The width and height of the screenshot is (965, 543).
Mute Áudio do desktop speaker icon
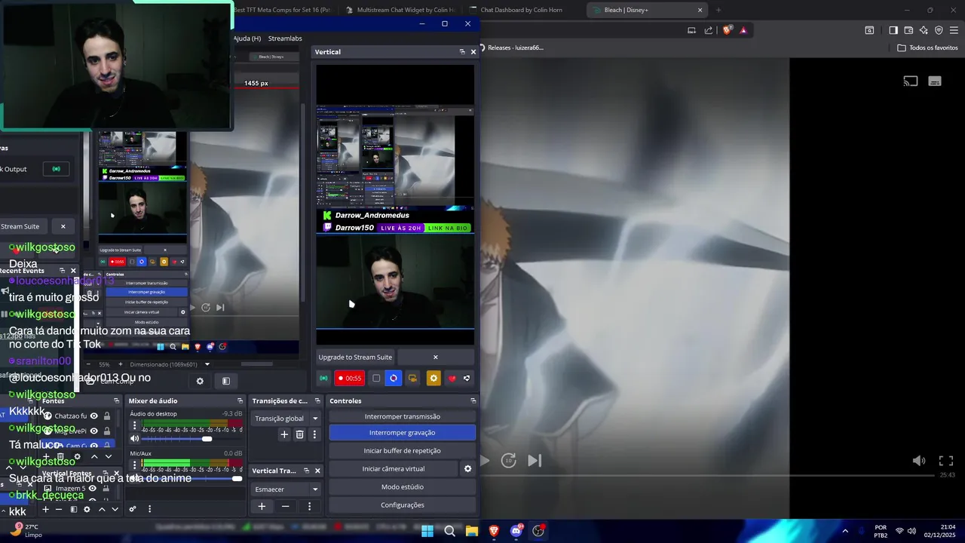point(134,439)
